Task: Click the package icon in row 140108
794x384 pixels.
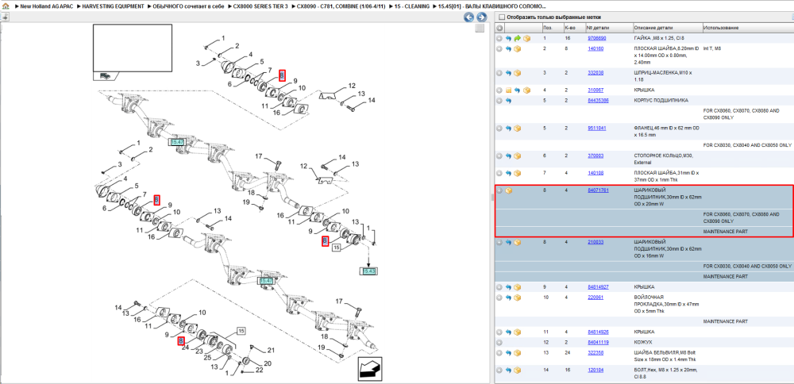Action: click(x=518, y=173)
